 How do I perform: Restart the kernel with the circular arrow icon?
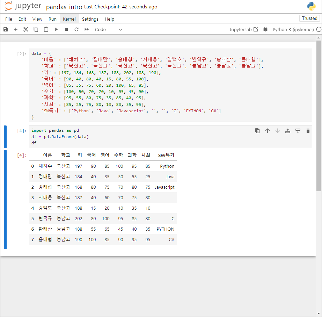click(x=76, y=29)
